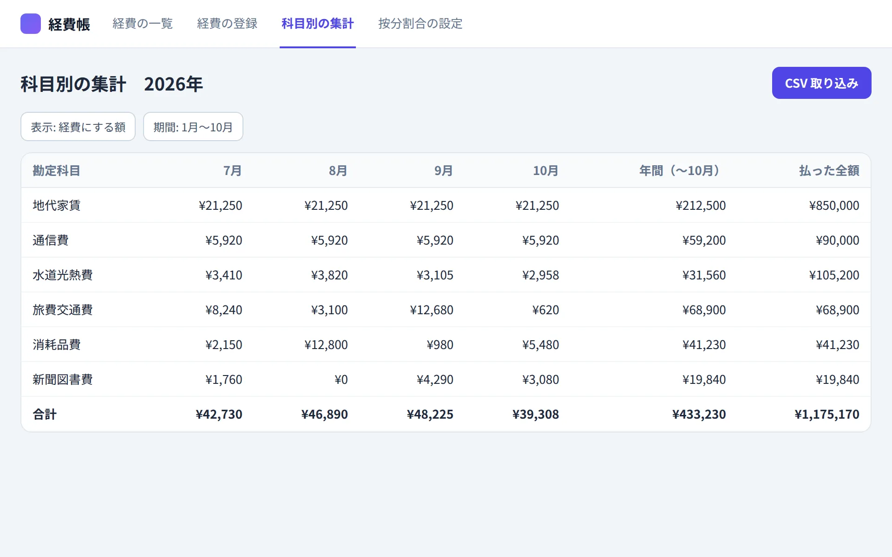Image resolution: width=892 pixels, height=557 pixels.
Task: Click the 10月 column header
Action: coord(546,171)
